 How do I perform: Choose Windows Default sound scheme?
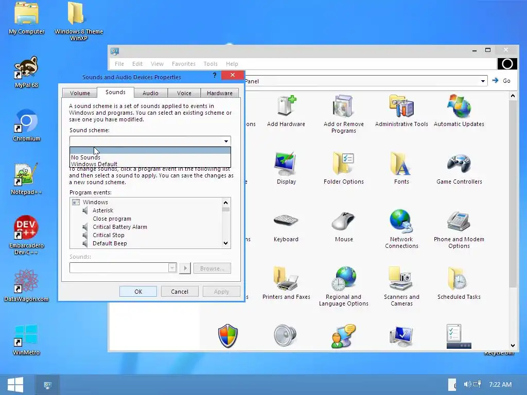pyautogui.click(x=150, y=164)
